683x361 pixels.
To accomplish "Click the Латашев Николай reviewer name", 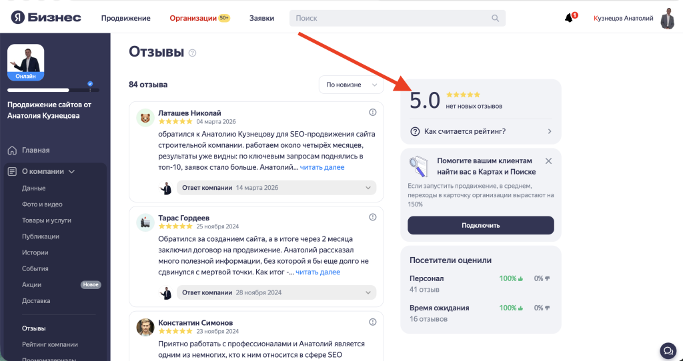I will [189, 113].
